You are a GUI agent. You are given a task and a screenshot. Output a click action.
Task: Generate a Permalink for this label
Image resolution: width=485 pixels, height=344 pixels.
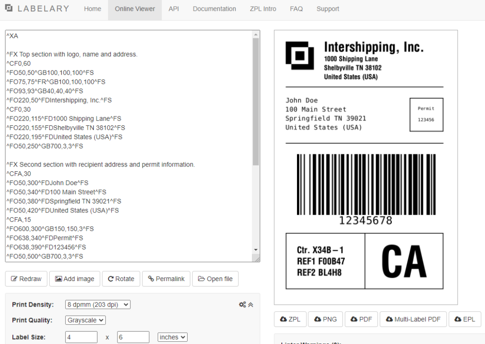[x=166, y=279]
